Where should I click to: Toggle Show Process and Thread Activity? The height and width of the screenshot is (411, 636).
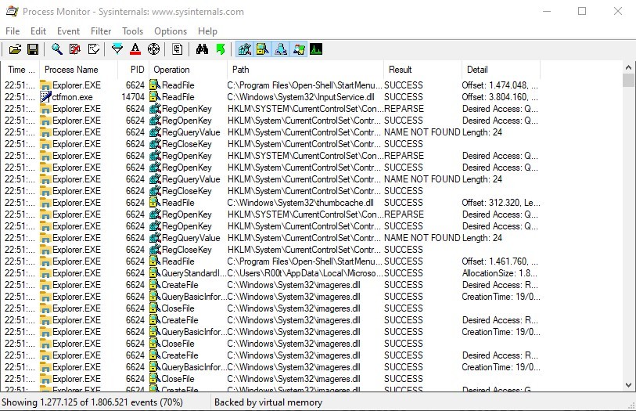pos(299,49)
